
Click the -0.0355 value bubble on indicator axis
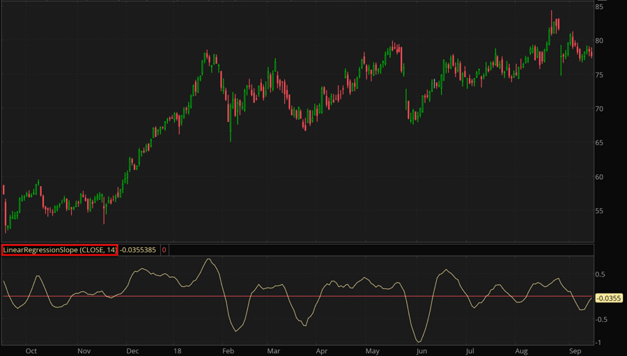609,298
